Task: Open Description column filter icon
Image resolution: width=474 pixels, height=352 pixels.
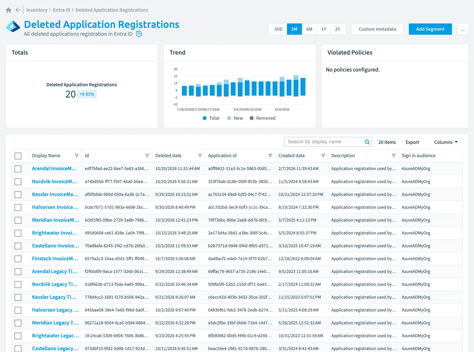Action: (394, 156)
